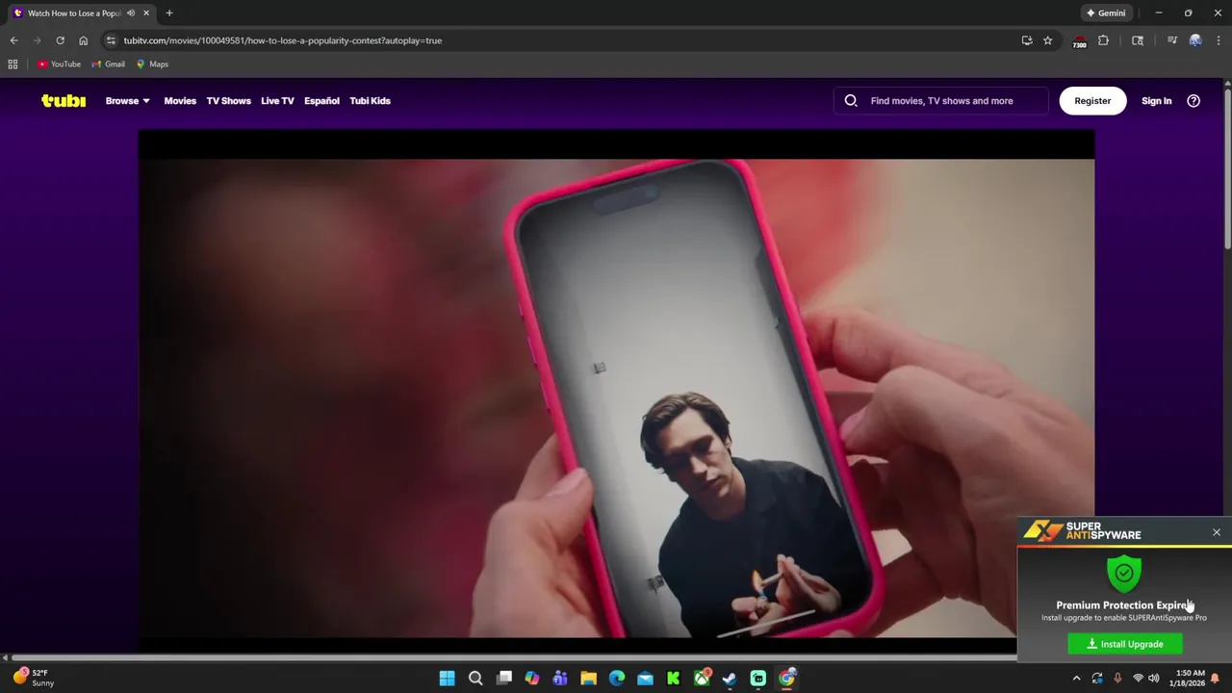Viewport: 1232px width, 693px height.
Task: Click the browser Home button
Action: 83,40
